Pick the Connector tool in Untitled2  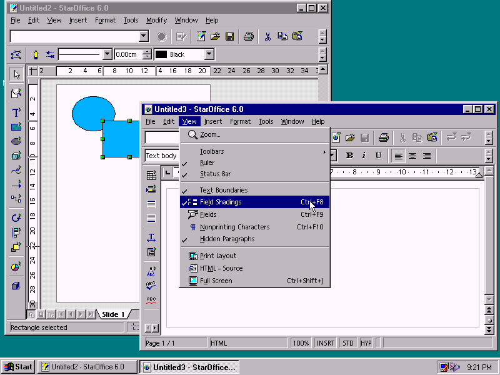pos(16,199)
